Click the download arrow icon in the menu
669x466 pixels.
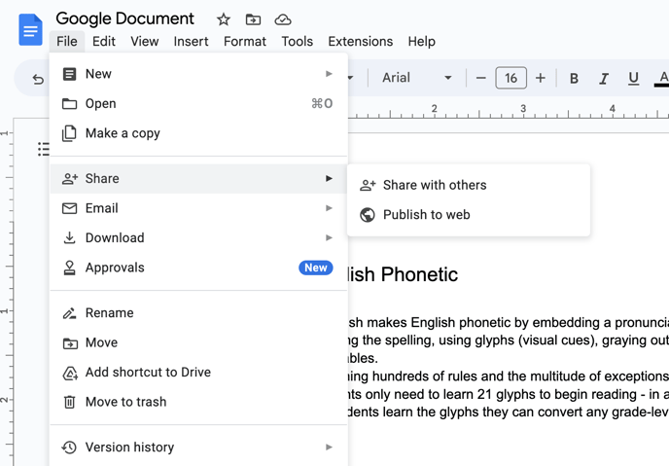(x=70, y=237)
